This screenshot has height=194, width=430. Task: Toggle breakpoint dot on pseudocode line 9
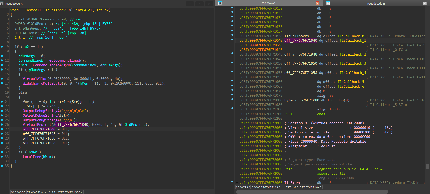(2, 47)
